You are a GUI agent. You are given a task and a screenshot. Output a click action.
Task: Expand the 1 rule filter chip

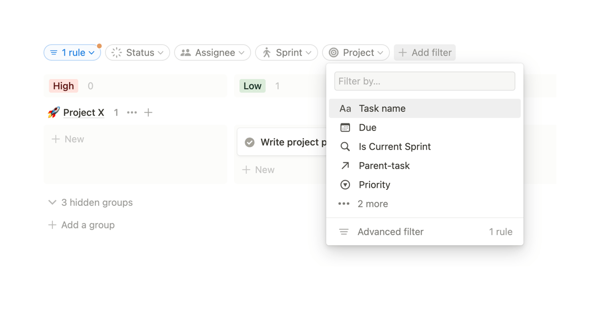(72, 52)
